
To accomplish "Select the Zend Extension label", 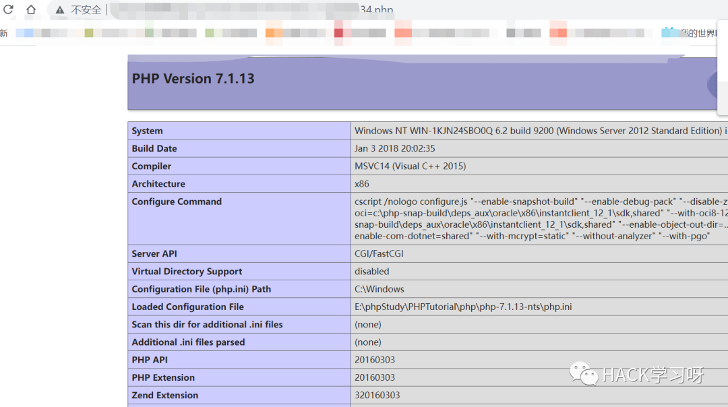I will pos(165,395).
